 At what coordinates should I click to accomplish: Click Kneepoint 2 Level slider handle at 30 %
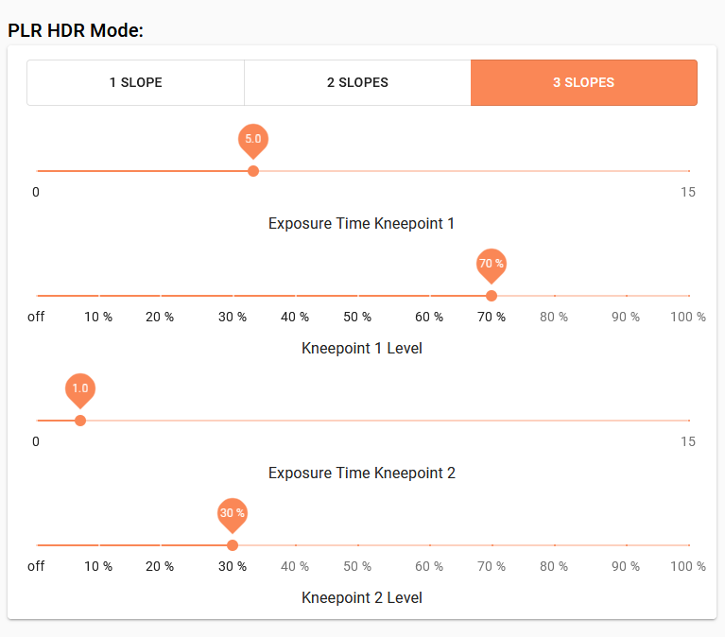coord(233,545)
